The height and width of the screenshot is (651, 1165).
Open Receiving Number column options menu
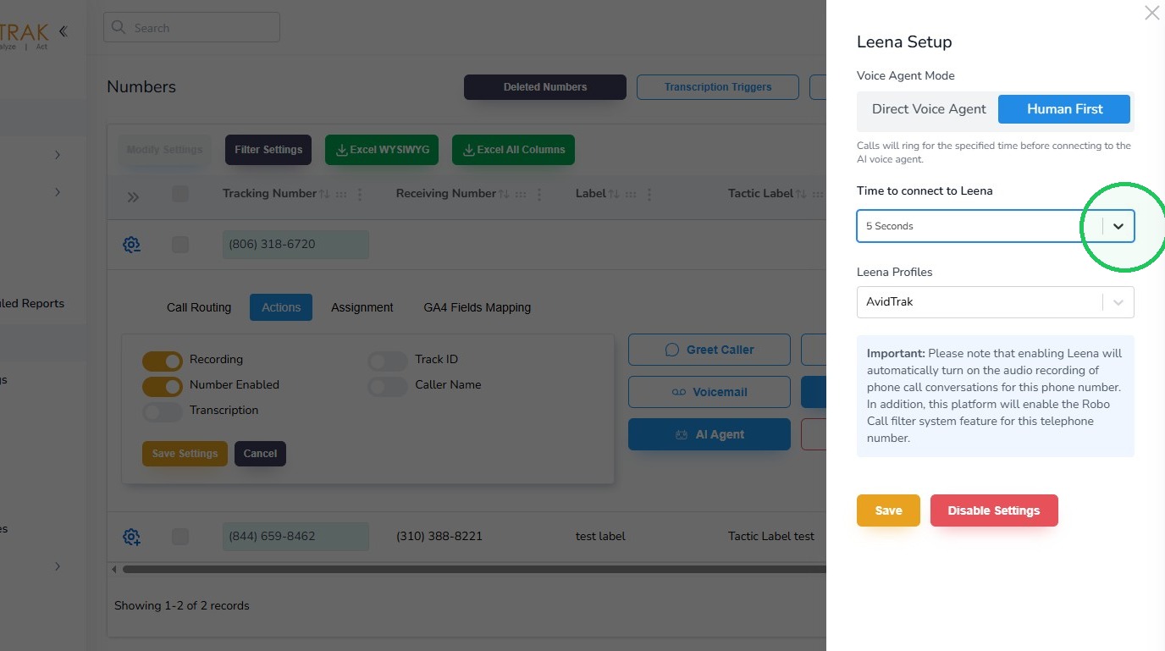pos(539,194)
